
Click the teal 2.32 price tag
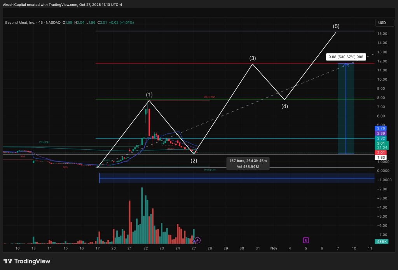pyautogui.click(x=380, y=138)
